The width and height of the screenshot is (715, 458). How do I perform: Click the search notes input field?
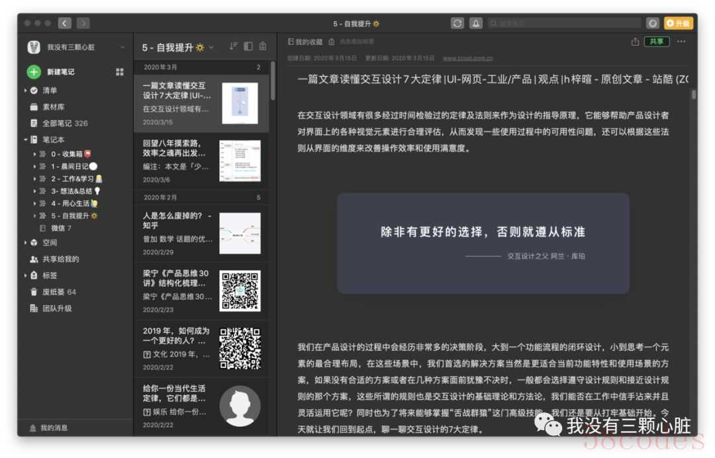click(x=566, y=23)
